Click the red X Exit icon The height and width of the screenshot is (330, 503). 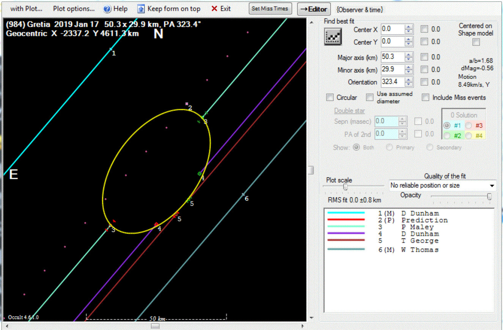(214, 8)
